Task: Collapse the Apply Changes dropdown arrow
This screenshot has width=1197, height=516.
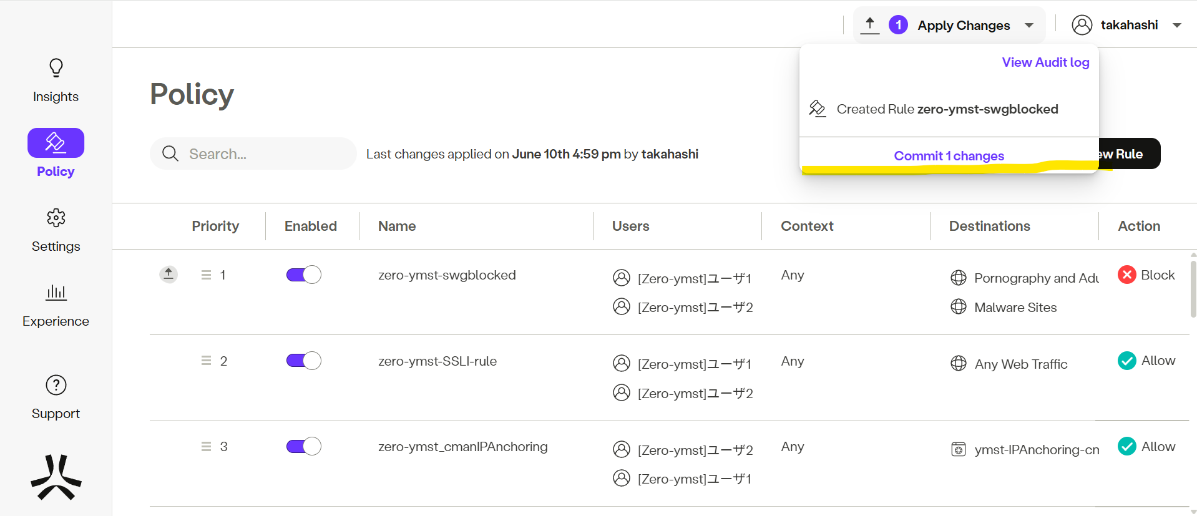Action: pos(1029,26)
